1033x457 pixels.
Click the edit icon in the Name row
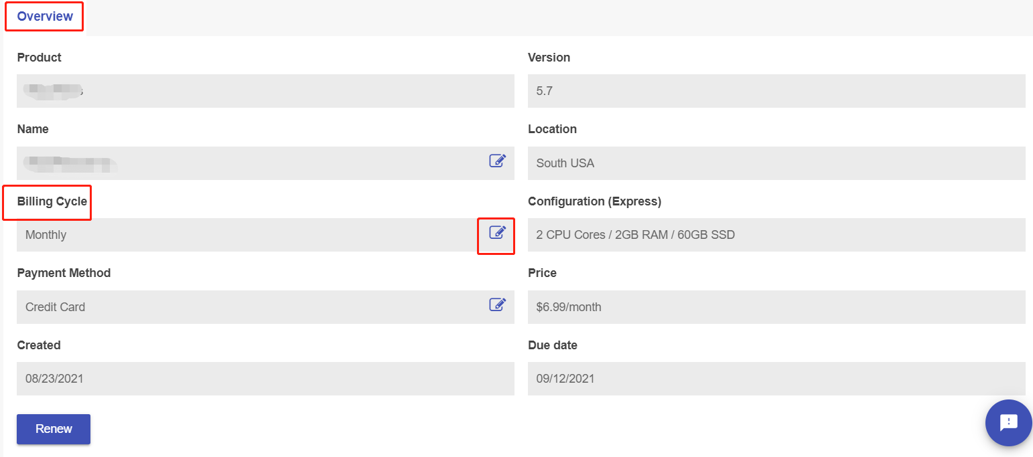coord(497,161)
